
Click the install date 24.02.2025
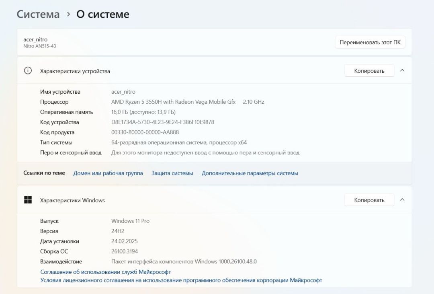point(125,241)
